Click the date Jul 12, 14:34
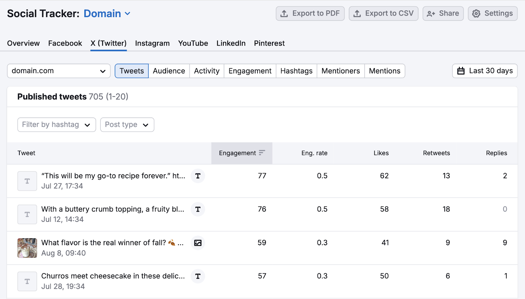The image size is (525, 299). pos(62,220)
